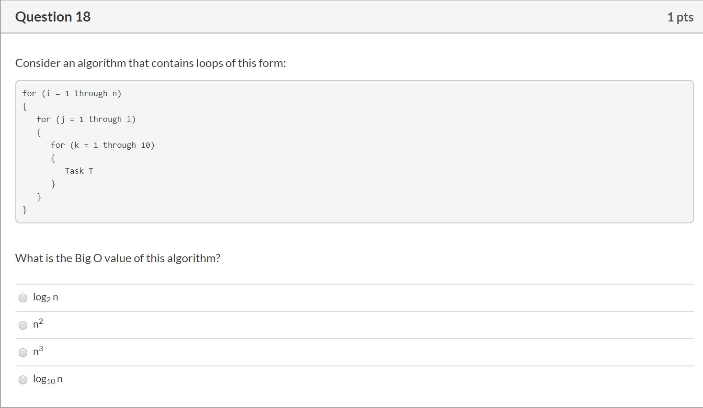Select the log₁₀ n answer option
Image resolution: width=703 pixels, height=408 pixels.
(23, 379)
